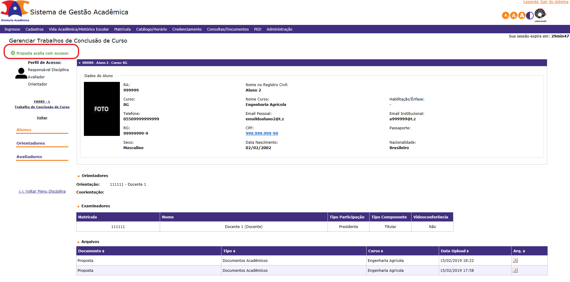Image resolution: width=570 pixels, height=282 pixels.
Task: Click Sair do sistema to log out
Action: tap(554, 2)
